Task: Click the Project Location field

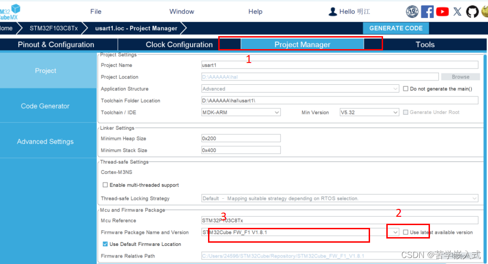Action: pyautogui.click(x=320, y=77)
